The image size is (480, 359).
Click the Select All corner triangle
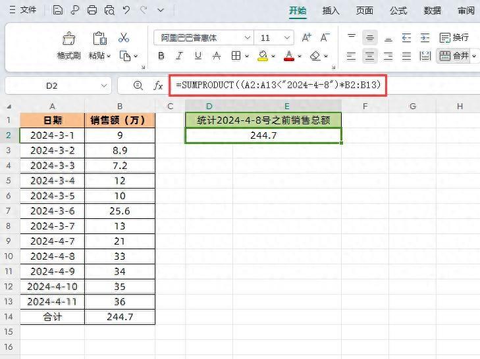(x=9, y=107)
